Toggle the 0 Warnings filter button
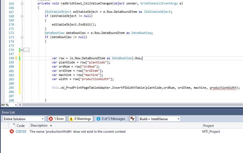 (x=81, y=119)
